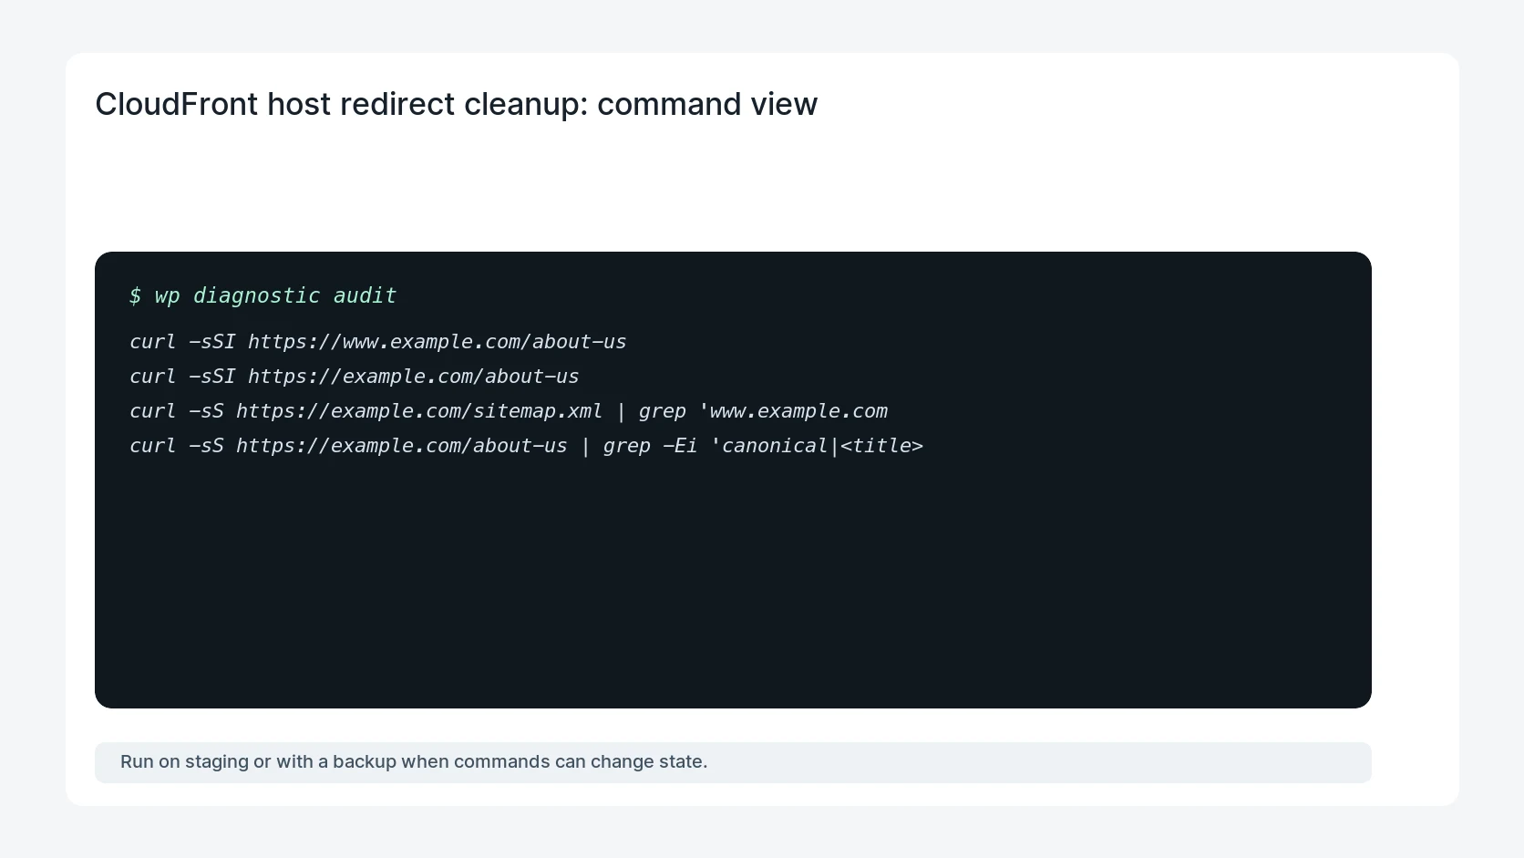Click the '$ wp diagnostic audit' prompt line

point(263,295)
